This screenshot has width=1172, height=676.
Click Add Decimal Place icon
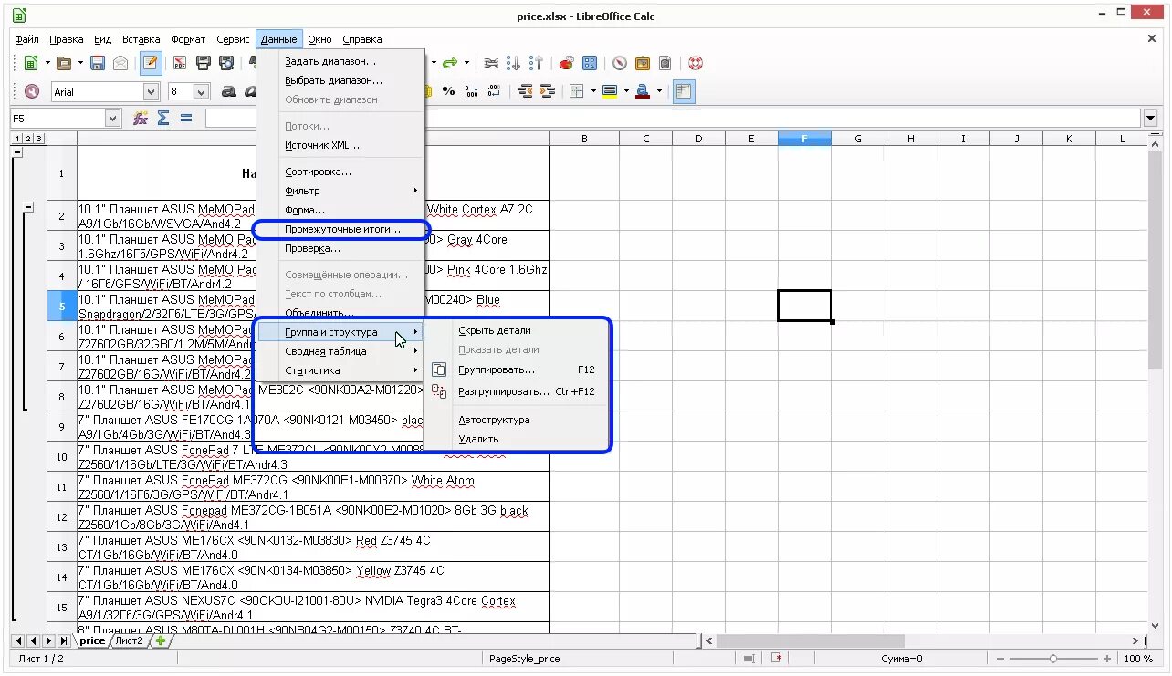(471, 91)
